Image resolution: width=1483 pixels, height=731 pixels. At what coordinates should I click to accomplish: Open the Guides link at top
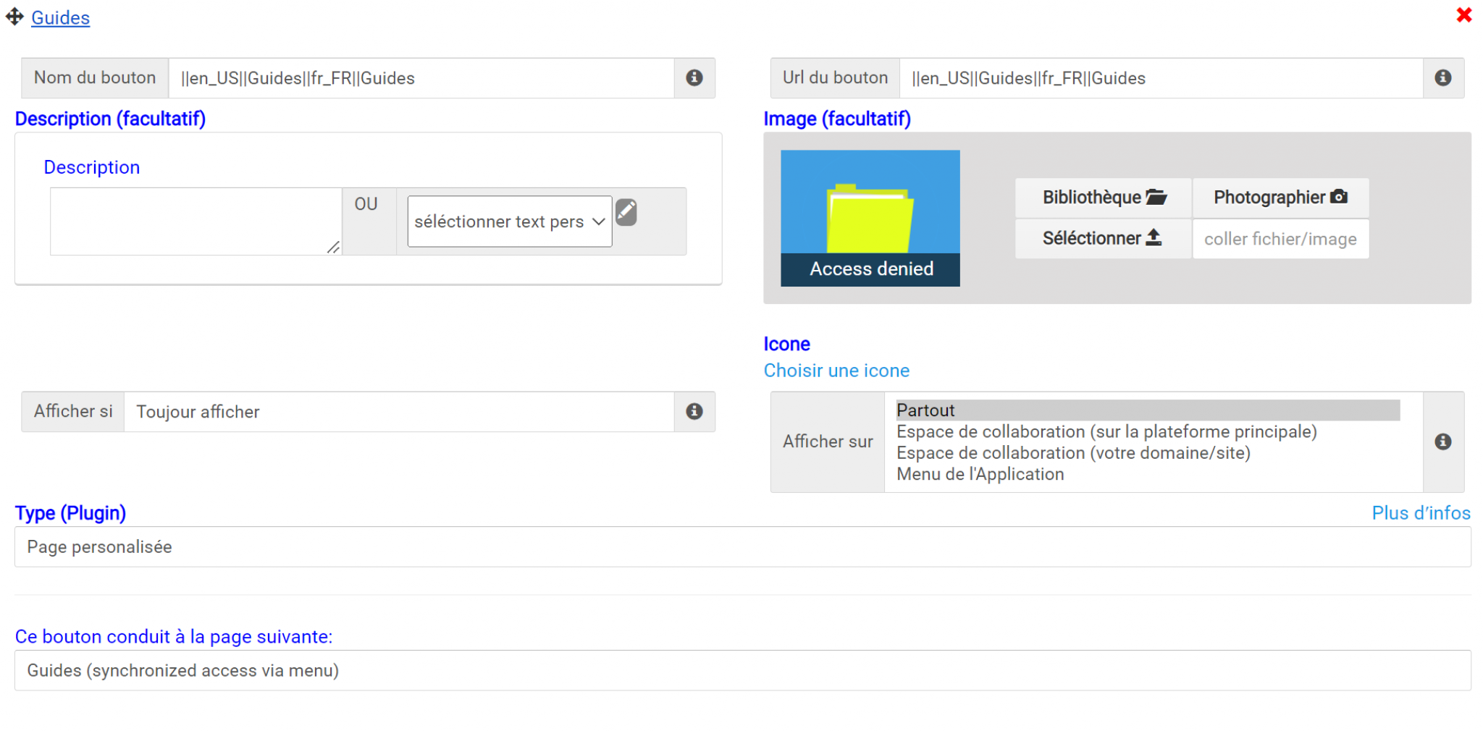pos(60,18)
